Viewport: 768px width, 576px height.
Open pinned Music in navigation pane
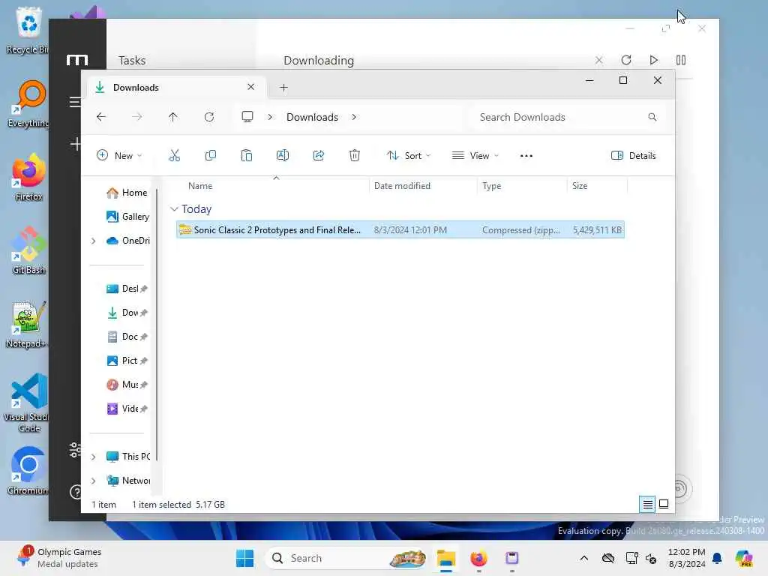(x=126, y=385)
